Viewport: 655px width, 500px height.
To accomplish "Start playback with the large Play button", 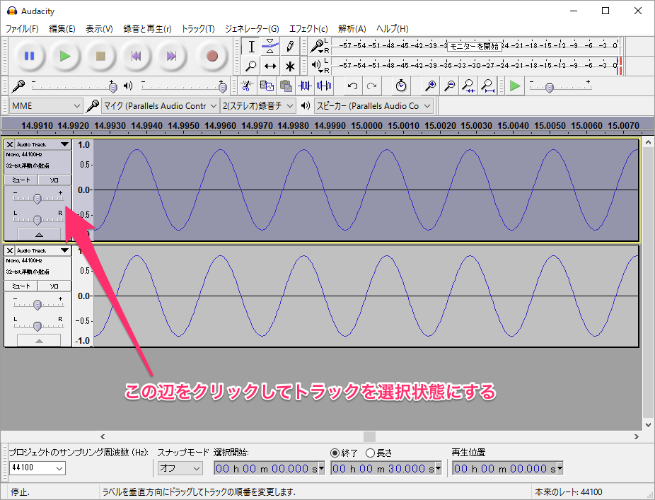I will tap(65, 56).
